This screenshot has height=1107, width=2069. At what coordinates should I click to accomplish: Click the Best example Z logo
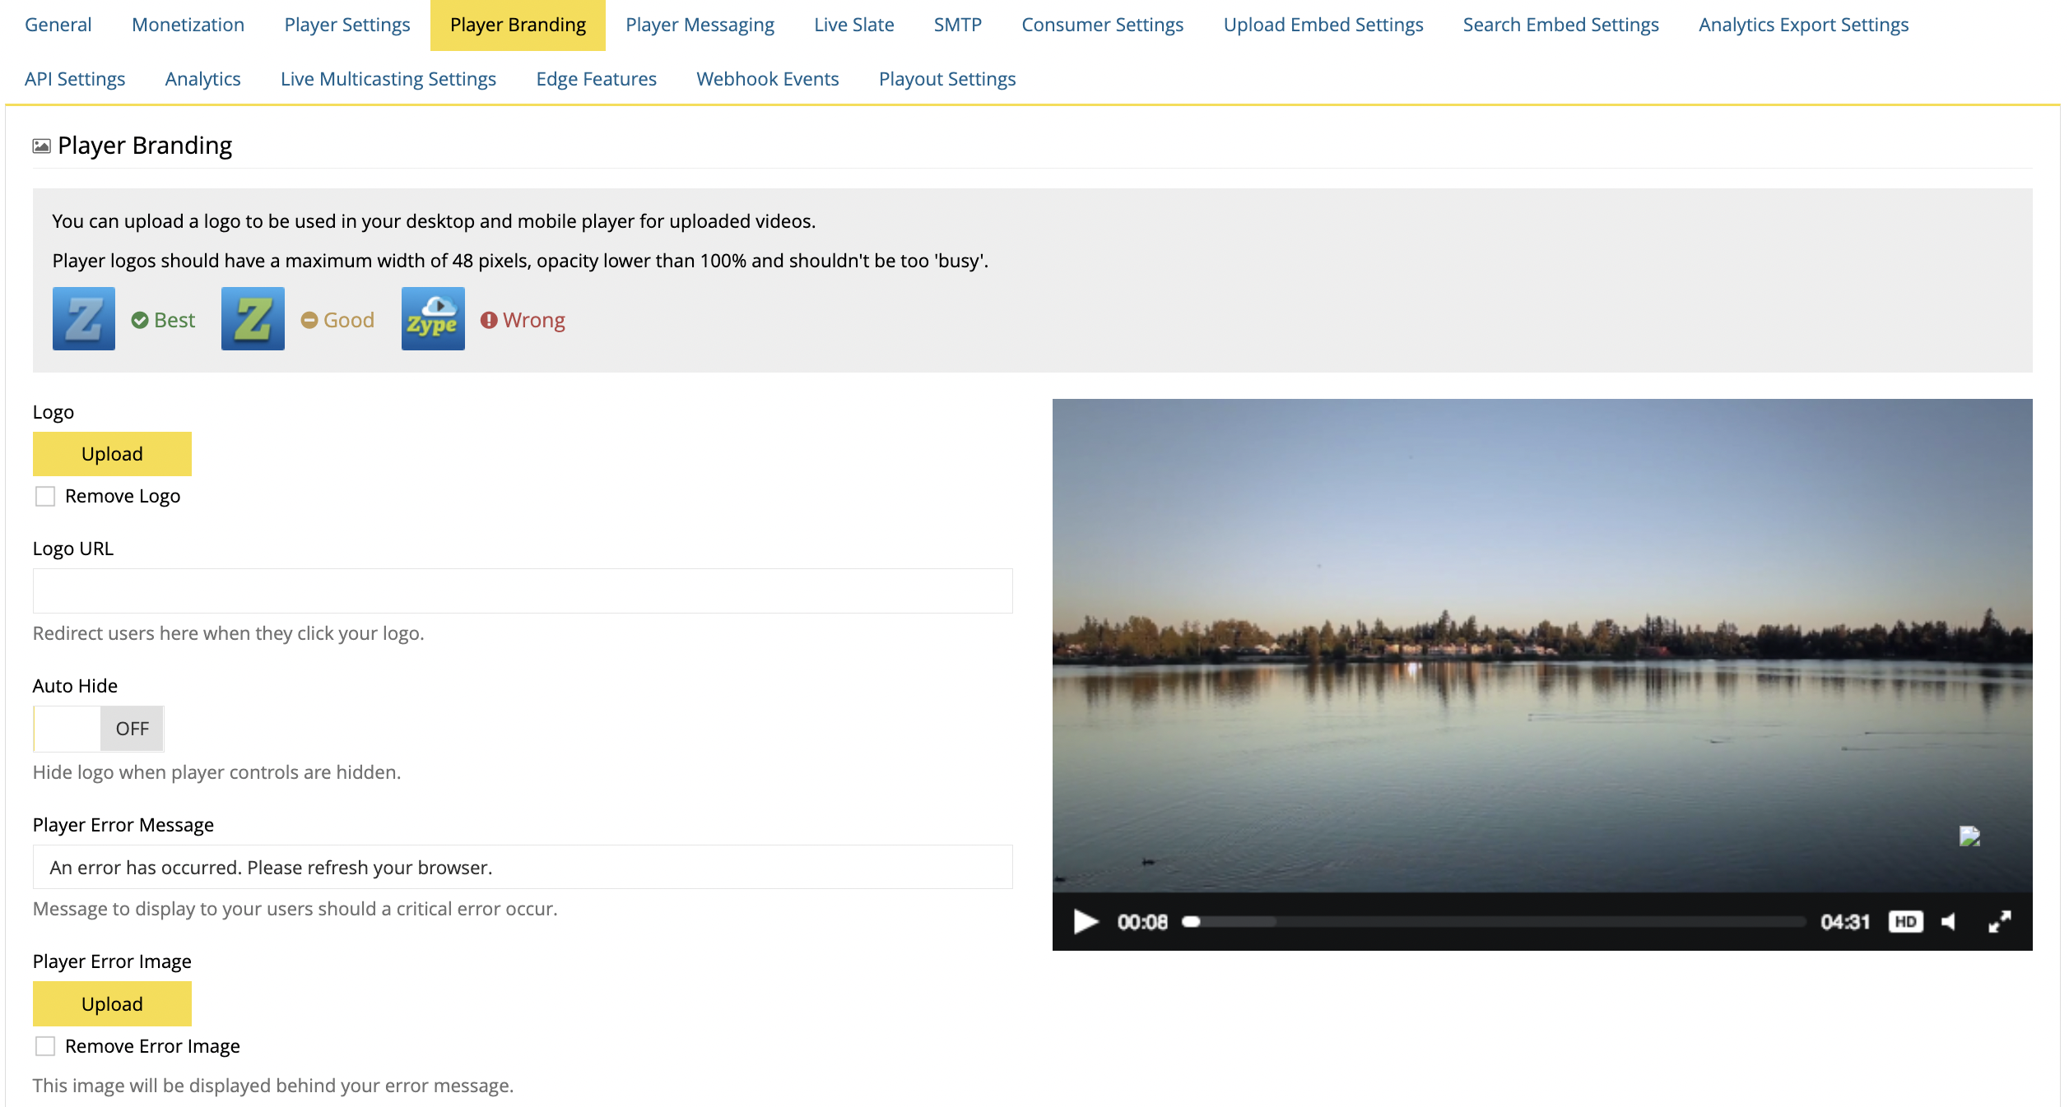[x=84, y=319]
